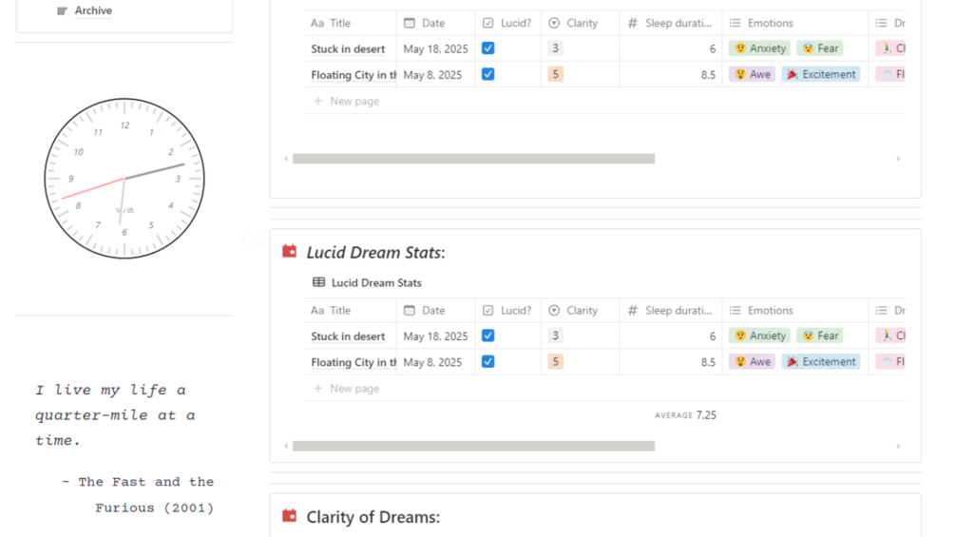Image resolution: width=955 pixels, height=537 pixels.
Task: Click the table icon of Lucid Dream Stats view
Action: (318, 282)
